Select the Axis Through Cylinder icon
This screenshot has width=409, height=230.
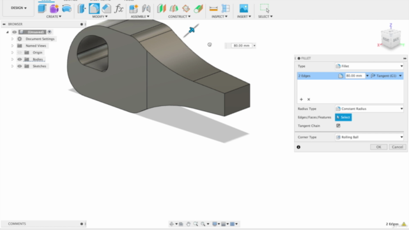[199, 8]
